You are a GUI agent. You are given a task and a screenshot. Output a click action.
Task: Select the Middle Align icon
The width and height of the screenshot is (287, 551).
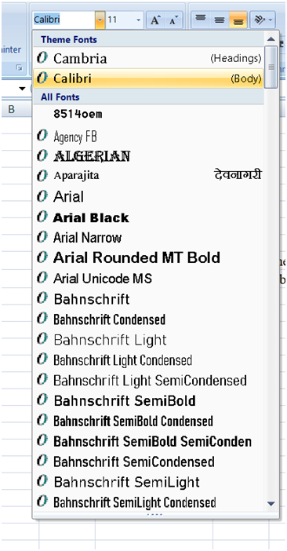pos(220,20)
